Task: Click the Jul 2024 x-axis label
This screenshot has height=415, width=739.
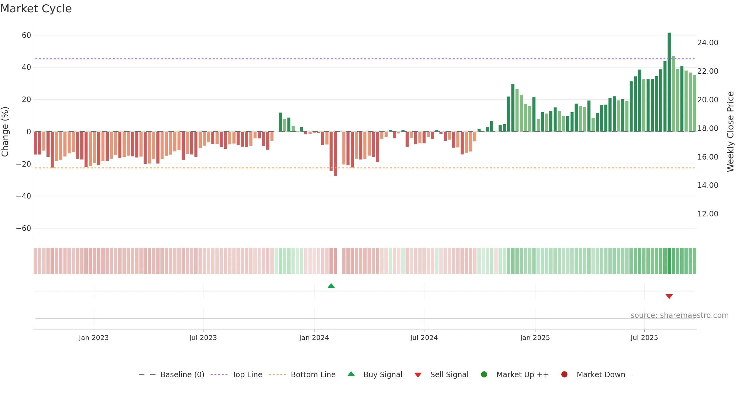Action: [x=424, y=338]
